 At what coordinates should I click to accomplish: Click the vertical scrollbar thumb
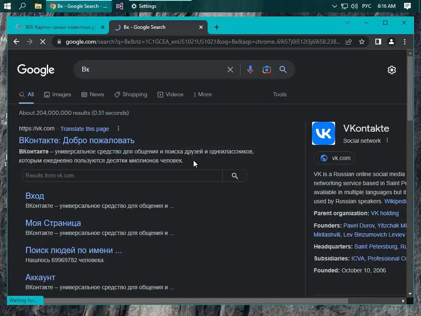click(x=410, y=89)
